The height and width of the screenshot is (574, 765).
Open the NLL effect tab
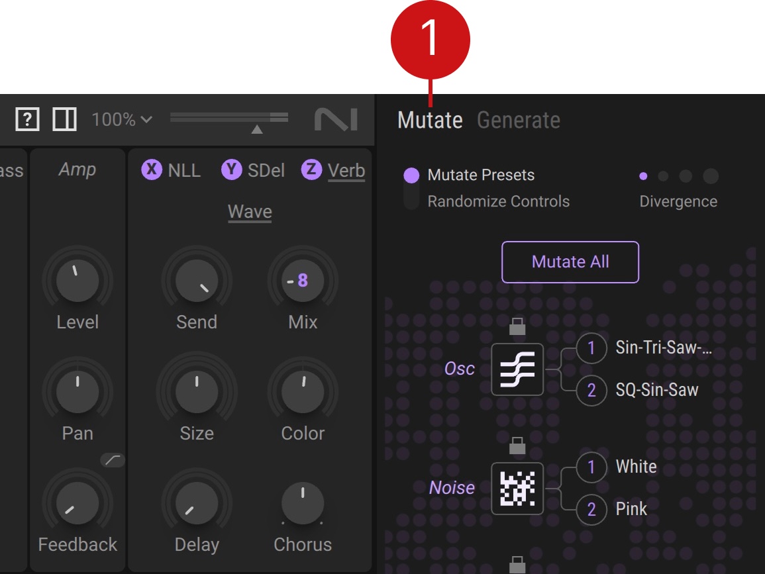(184, 170)
